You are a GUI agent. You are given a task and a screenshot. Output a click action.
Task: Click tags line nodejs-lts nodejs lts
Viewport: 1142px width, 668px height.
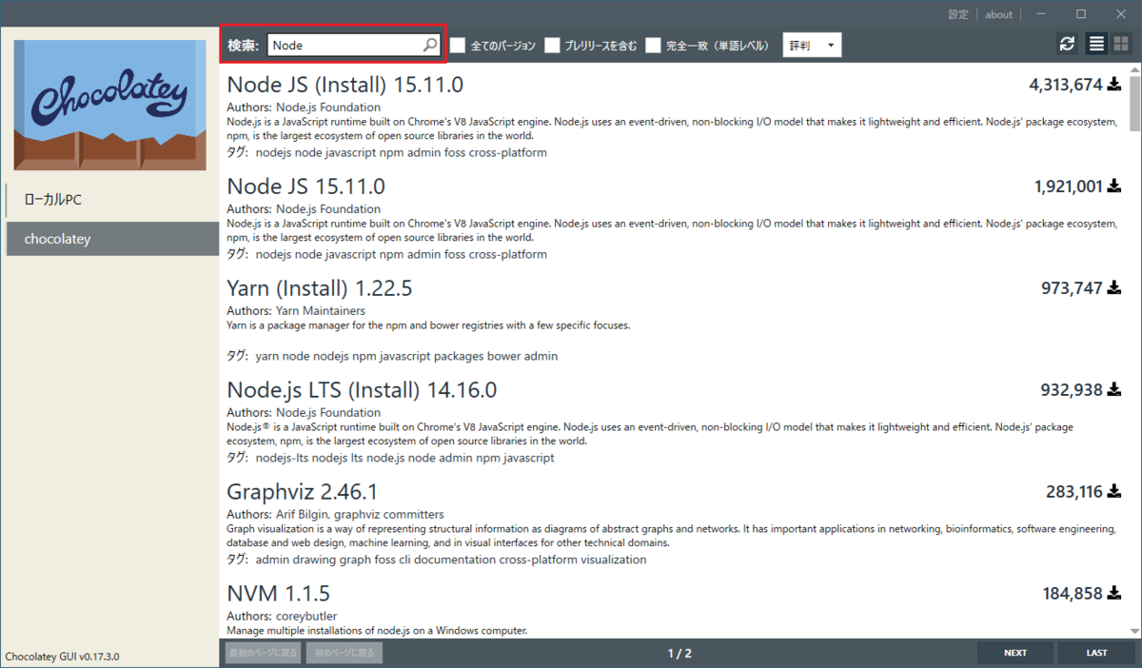click(x=404, y=458)
